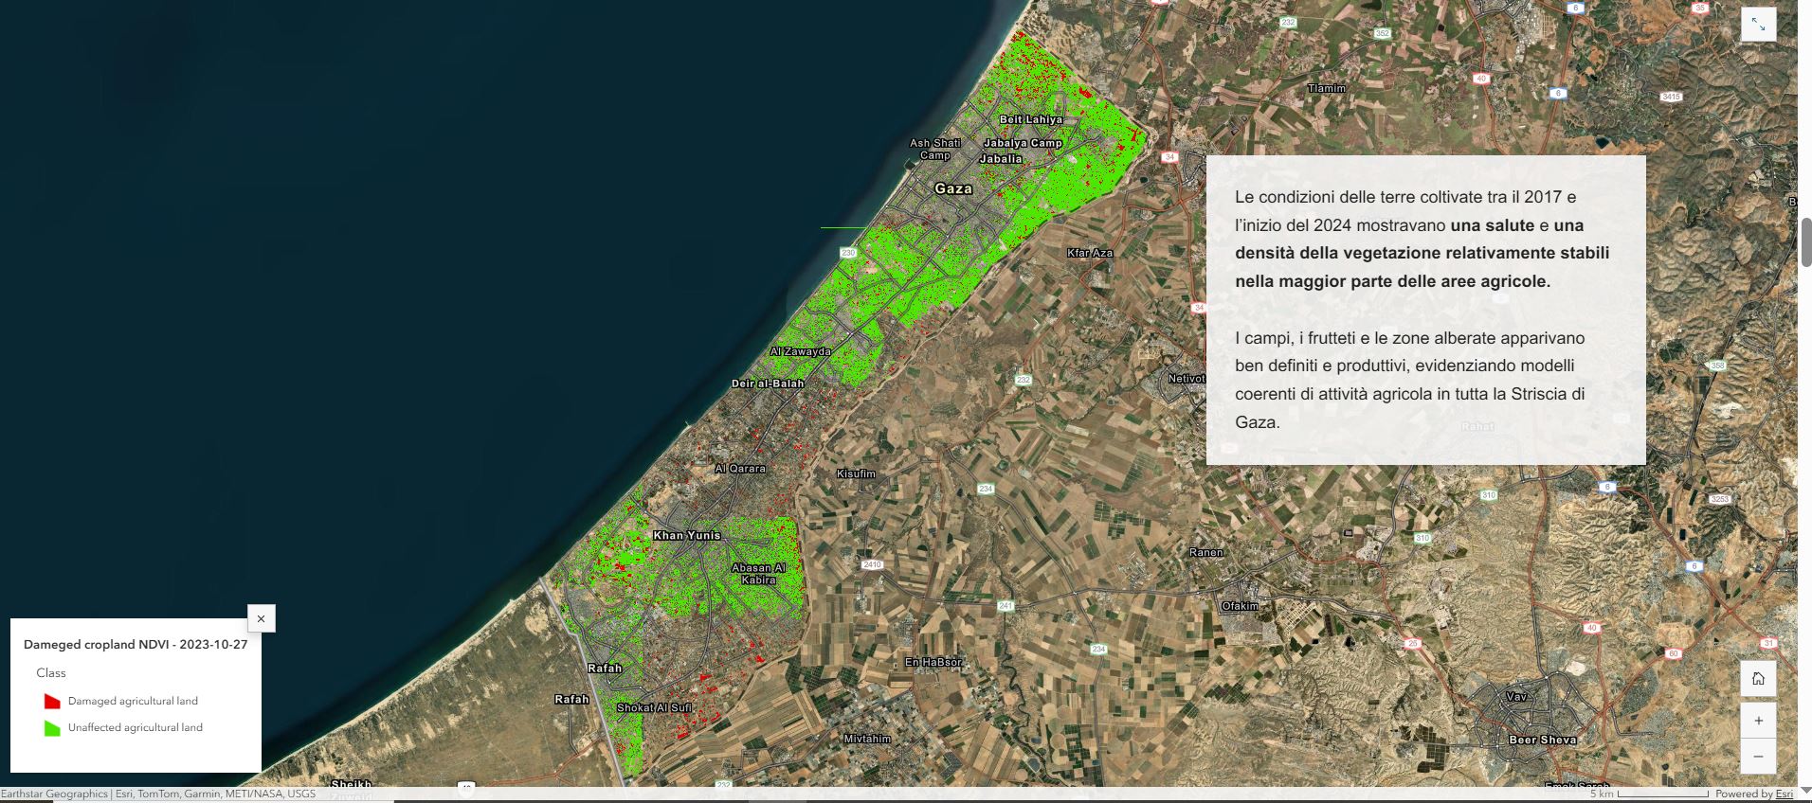Click the Al Zawayda map label
Image resolution: width=1812 pixels, height=803 pixels.
click(801, 351)
